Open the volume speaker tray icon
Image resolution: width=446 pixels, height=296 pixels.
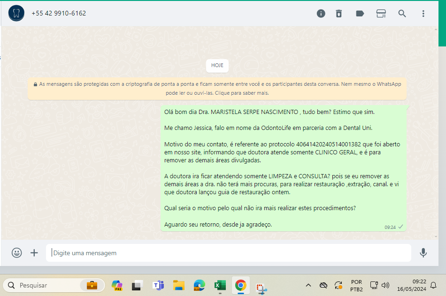385,285
